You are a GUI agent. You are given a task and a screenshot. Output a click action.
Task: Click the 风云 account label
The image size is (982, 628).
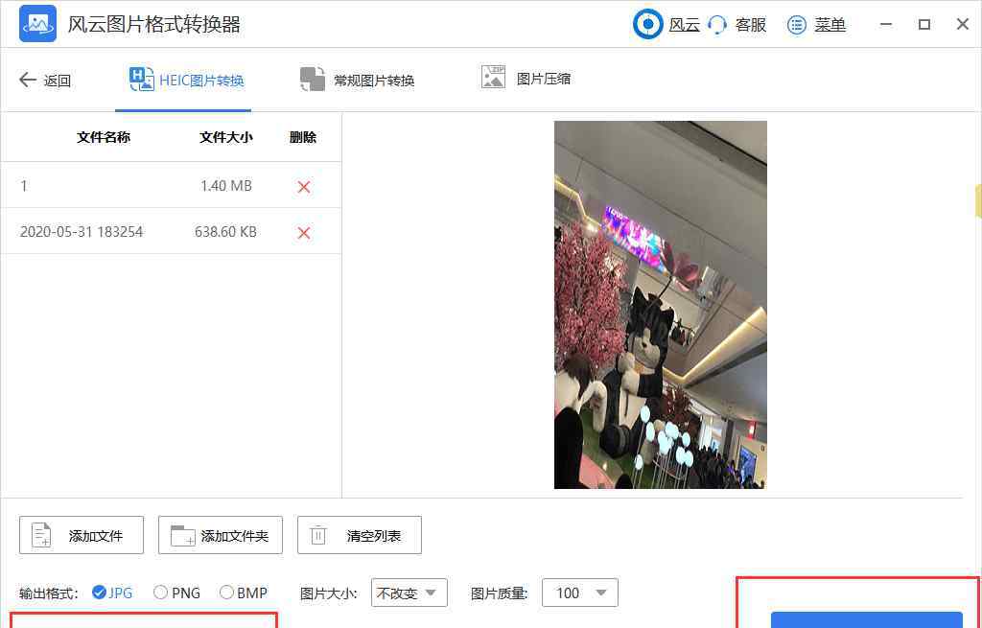[x=685, y=25]
